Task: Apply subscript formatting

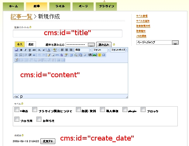Action: (x=40, y=50)
